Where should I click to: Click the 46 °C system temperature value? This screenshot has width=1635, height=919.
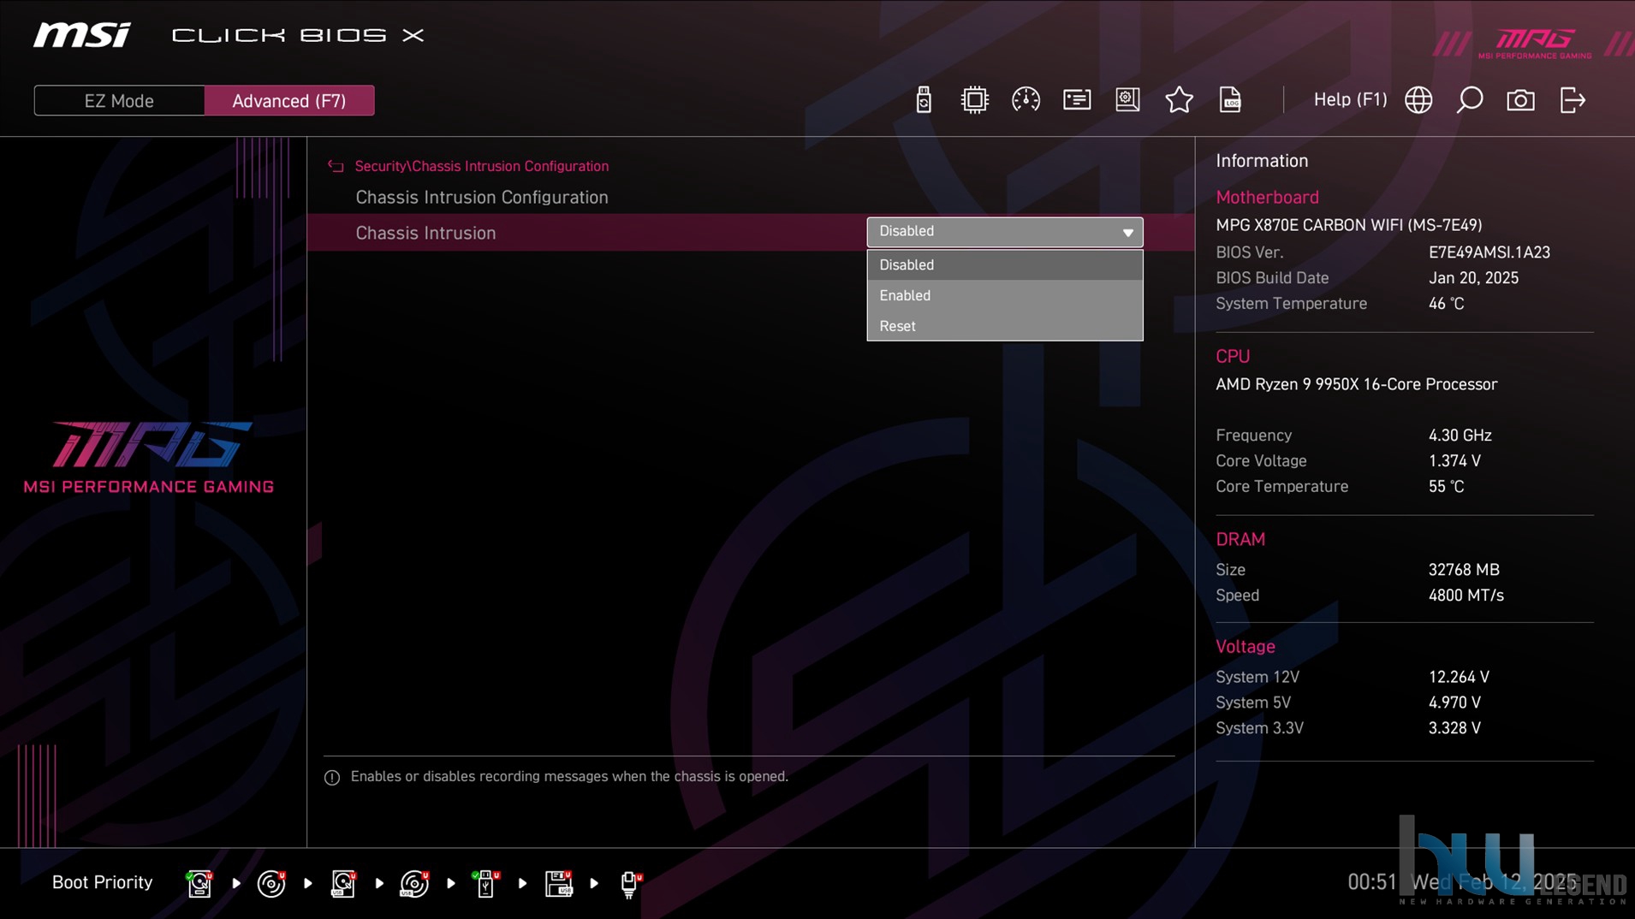pyautogui.click(x=1446, y=304)
